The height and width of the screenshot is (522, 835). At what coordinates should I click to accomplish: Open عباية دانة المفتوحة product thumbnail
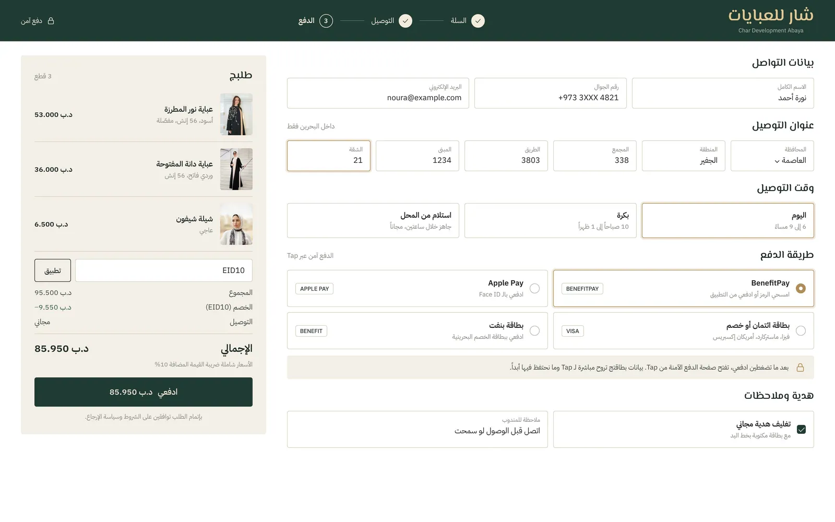236,169
